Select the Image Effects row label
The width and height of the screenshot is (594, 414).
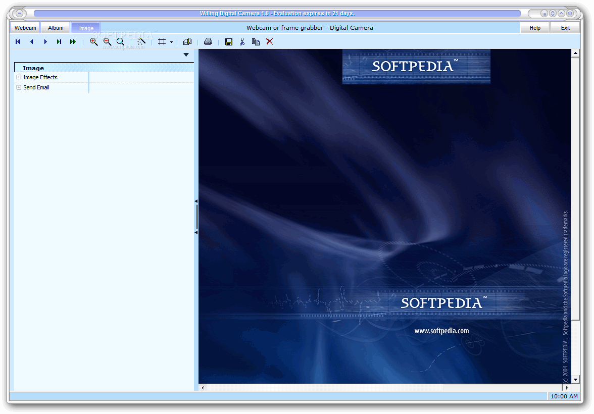pyautogui.click(x=40, y=77)
